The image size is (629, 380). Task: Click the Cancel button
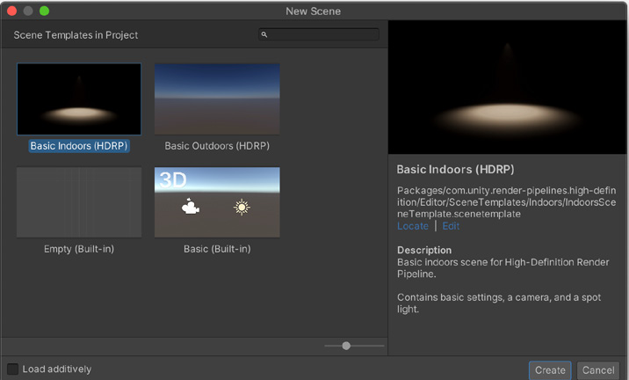point(598,370)
